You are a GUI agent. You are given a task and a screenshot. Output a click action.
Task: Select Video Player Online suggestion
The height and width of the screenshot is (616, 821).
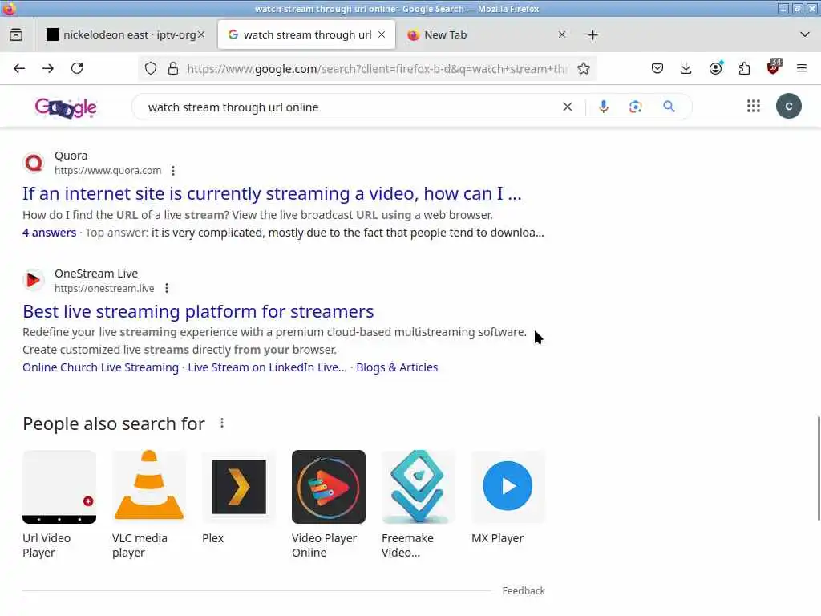pyautogui.click(x=328, y=505)
